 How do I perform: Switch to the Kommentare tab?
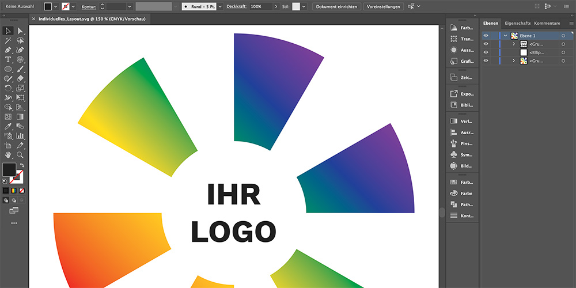(x=547, y=23)
